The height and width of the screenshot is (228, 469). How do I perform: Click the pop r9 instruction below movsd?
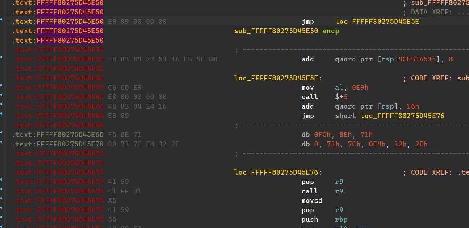click(x=322, y=210)
